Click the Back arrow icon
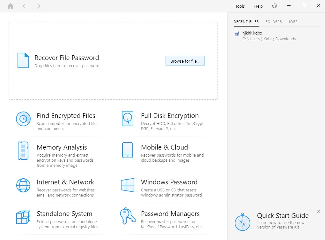Image resolution: width=325 pixels, height=240 pixels. pos(25,6)
